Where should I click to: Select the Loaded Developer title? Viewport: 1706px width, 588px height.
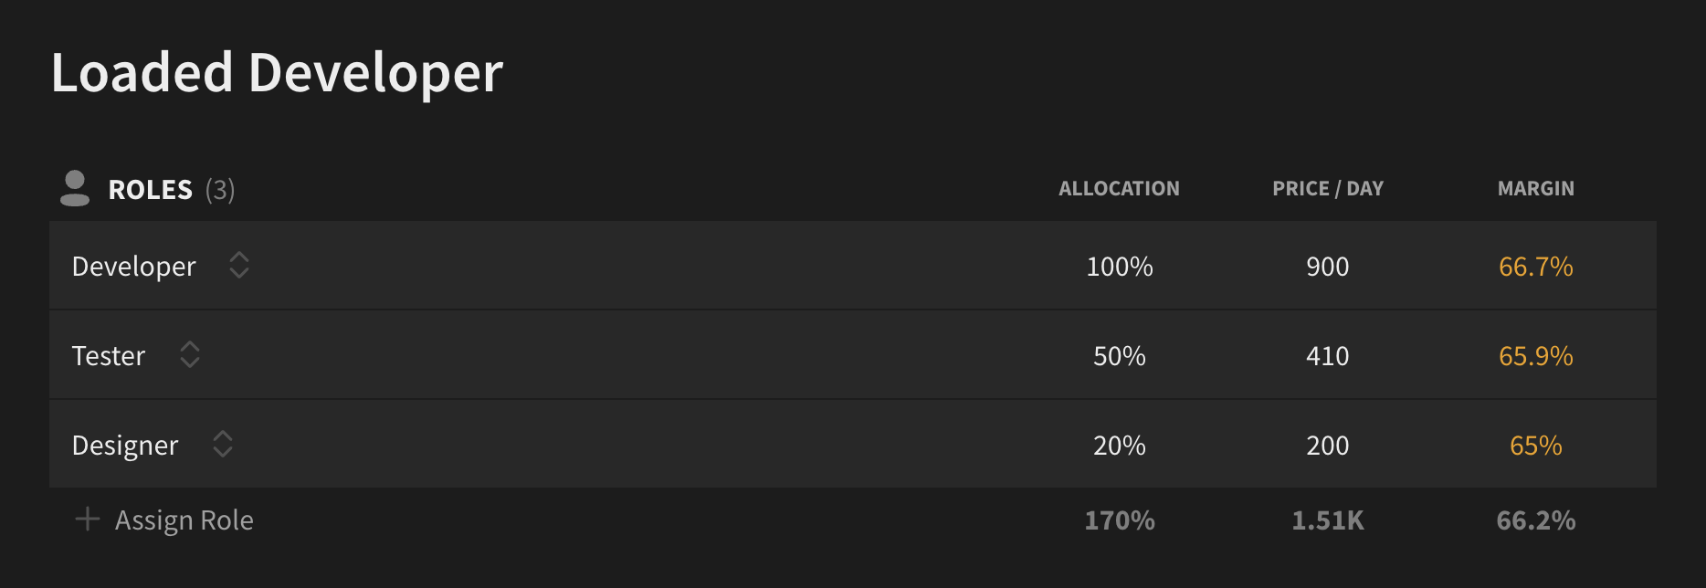pyautogui.click(x=277, y=73)
